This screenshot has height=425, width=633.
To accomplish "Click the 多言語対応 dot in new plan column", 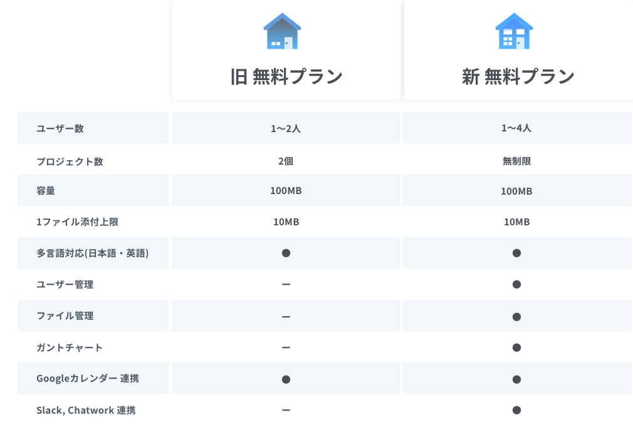I will 516,253.
